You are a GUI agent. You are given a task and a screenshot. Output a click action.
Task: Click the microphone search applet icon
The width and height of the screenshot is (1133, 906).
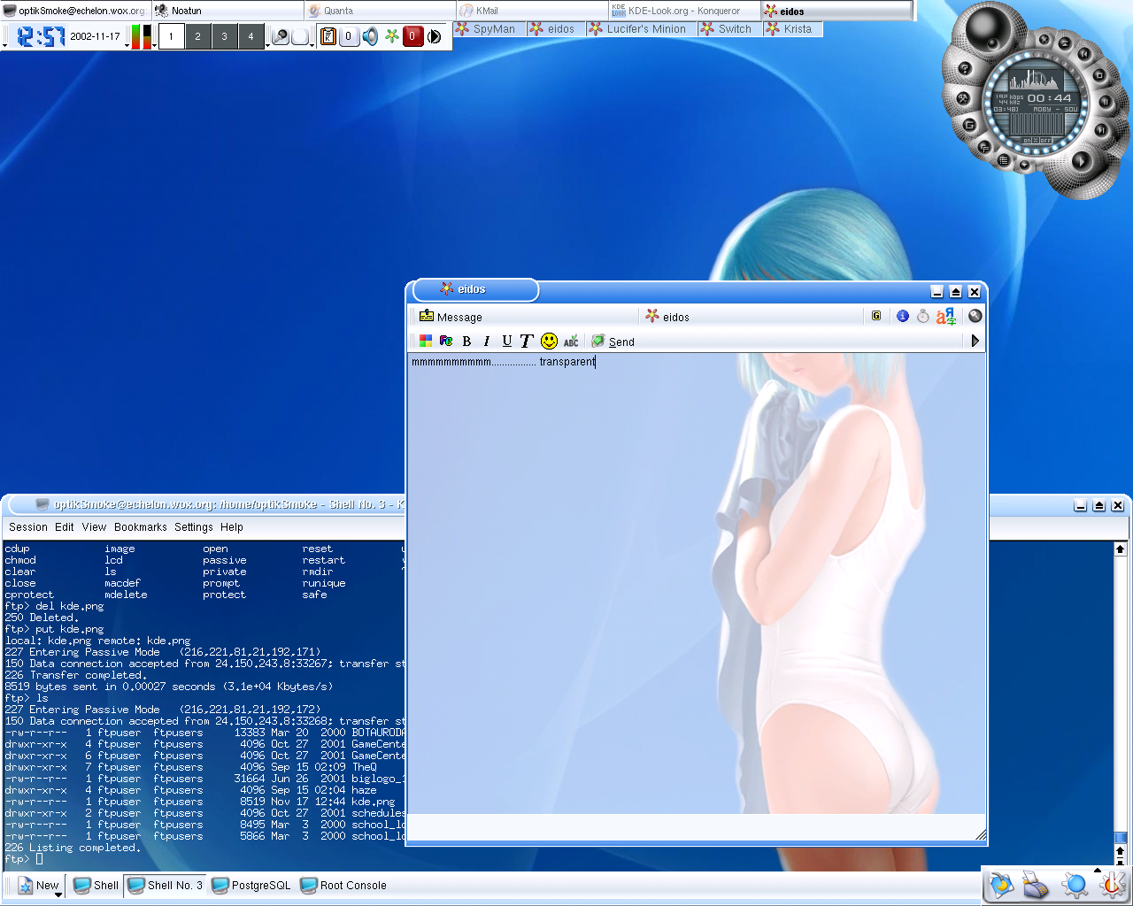(x=281, y=36)
